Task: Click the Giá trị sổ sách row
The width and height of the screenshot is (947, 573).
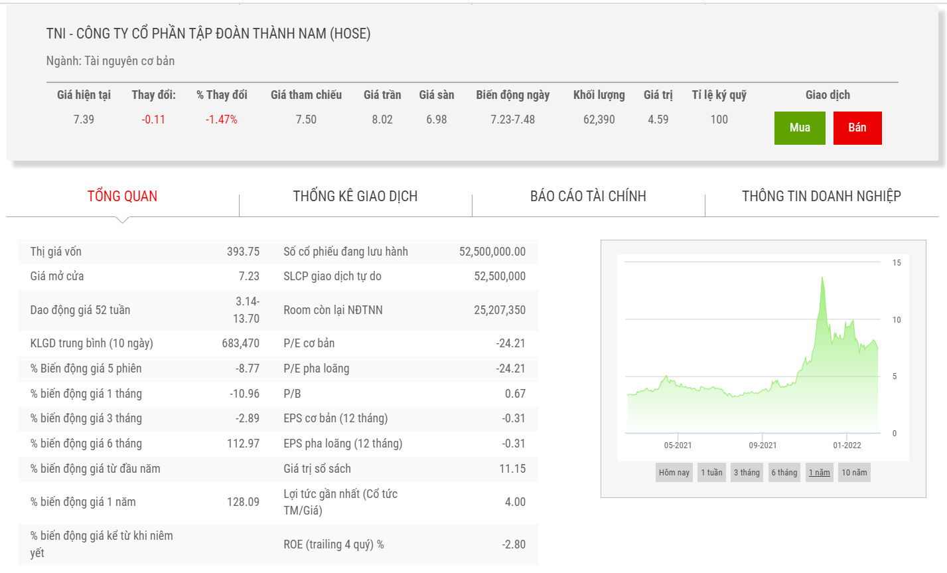Action: 404,469
